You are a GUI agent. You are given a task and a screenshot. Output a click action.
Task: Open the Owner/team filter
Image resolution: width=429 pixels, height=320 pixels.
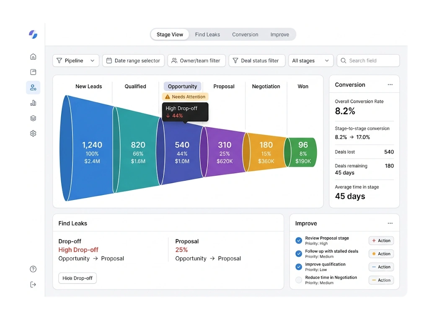(x=196, y=61)
